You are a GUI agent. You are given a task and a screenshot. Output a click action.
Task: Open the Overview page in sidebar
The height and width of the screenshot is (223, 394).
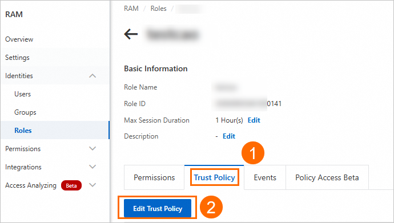tap(19, 39)
